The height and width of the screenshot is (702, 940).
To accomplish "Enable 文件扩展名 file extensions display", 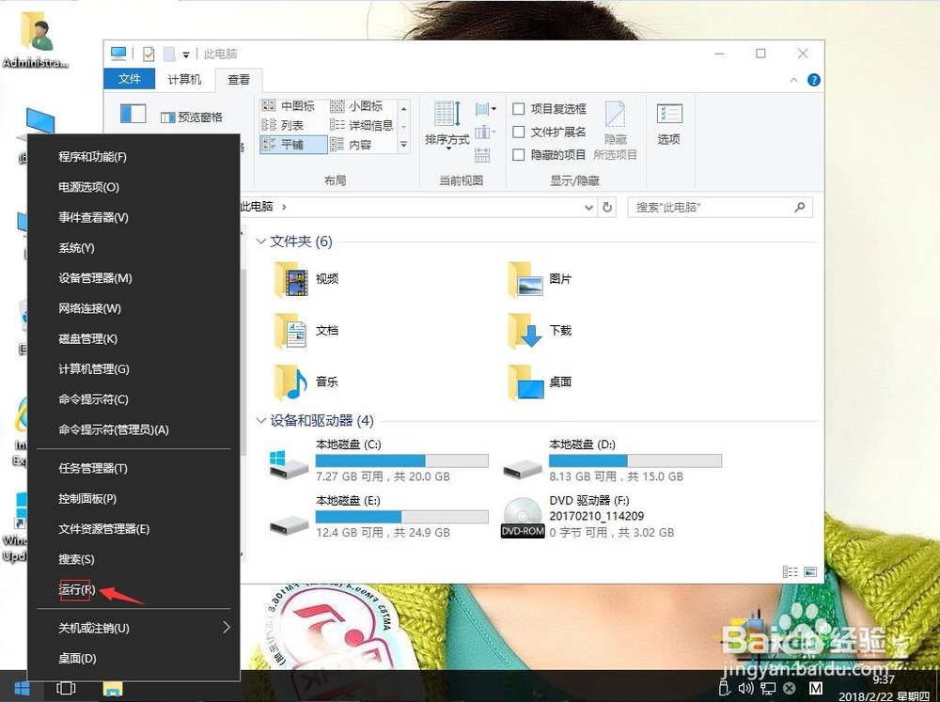I will pyautogui.click(x=519, y=132).
